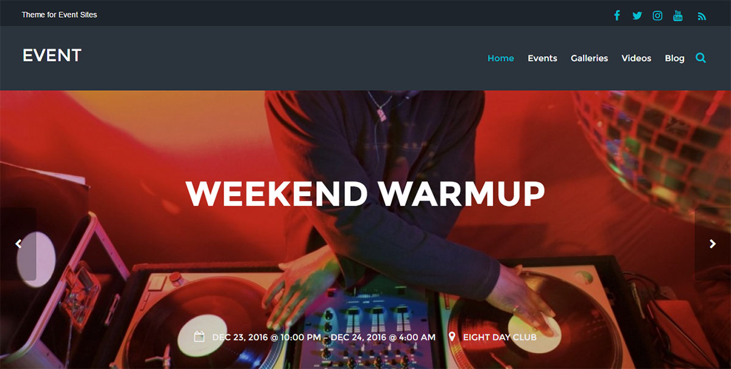Image resolution: width=731 pixels, height=369 pixels.
Task: Open the Events menu item
Action: [542, 58]
